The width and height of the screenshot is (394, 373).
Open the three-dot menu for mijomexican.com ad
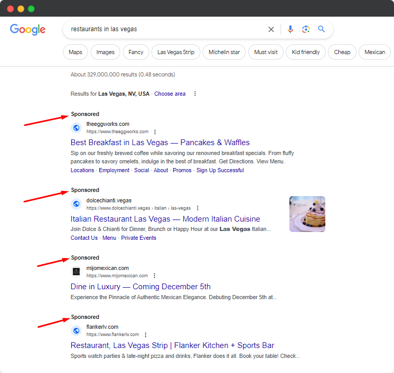point(155,276)
